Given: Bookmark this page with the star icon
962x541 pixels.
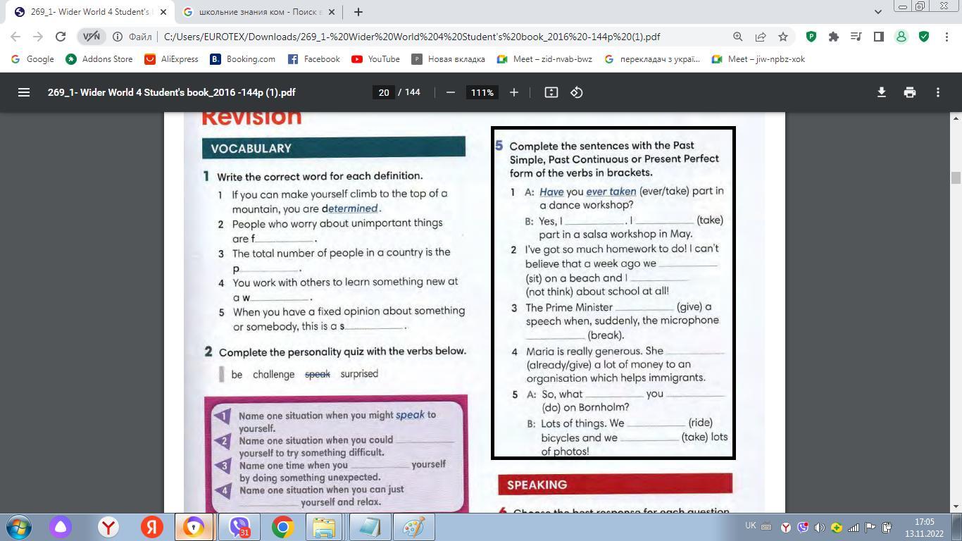Looking at the screenshot, I should tap(783, 37).
